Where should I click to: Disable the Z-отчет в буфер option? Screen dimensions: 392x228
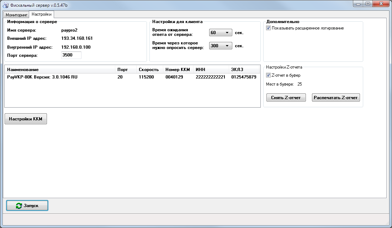pos(269,75)
